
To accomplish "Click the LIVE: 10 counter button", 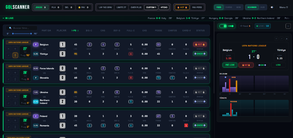I will (x=263, y=26).
